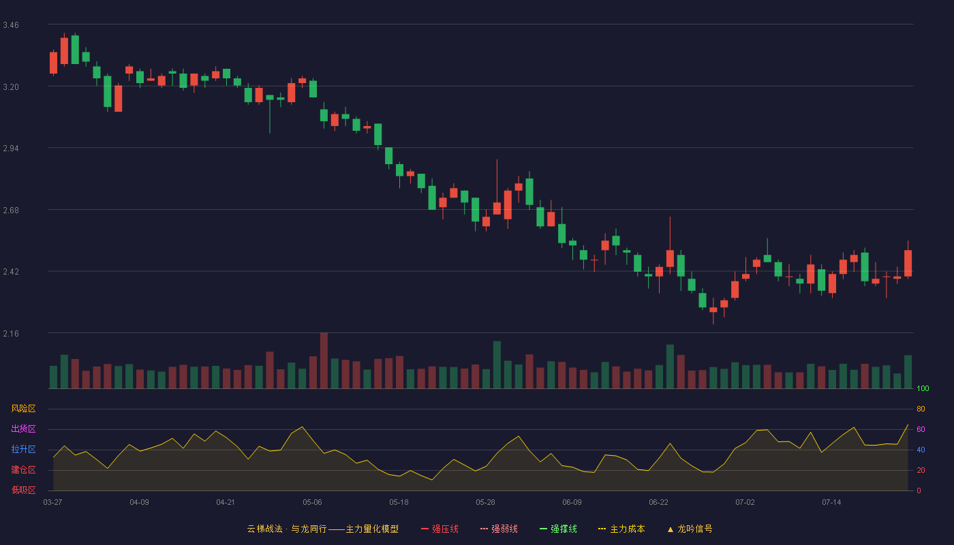The width and height of the screenshot is (954, 545).
Task: Click the 2.16 price axis label
Action: click(11, 334)
